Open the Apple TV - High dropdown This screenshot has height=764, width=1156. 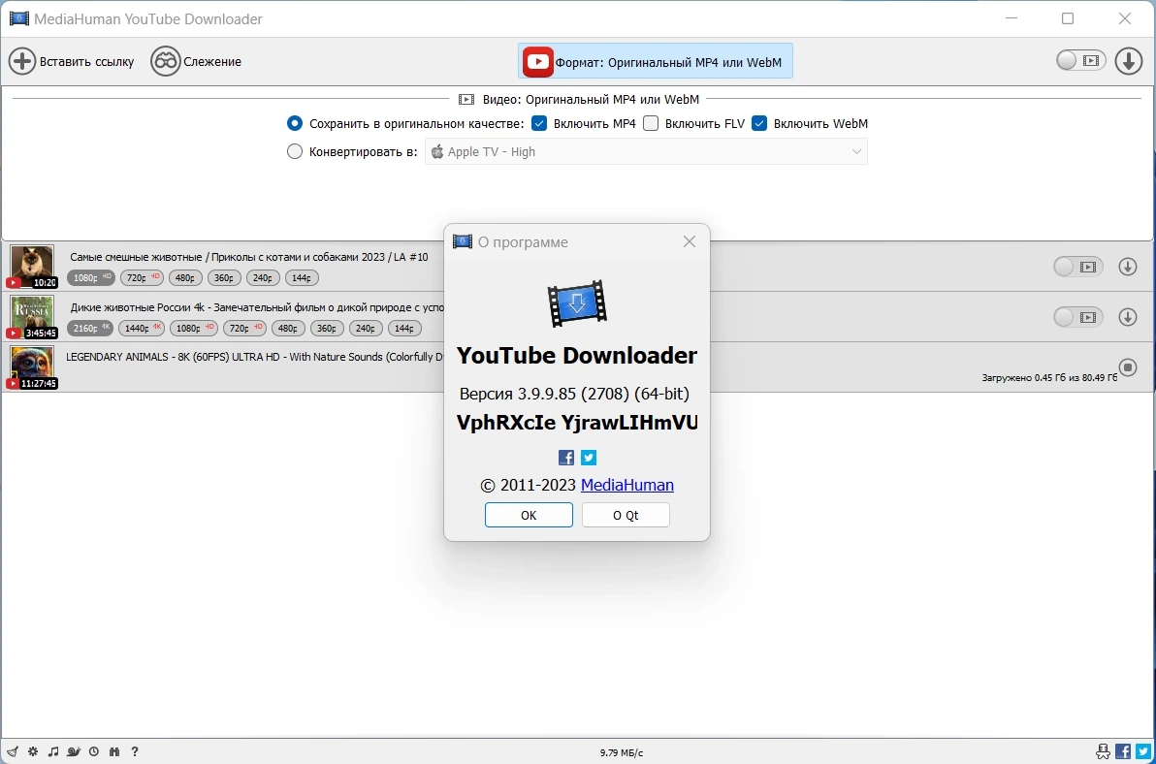pyautogui.click(x=646, y=152)
